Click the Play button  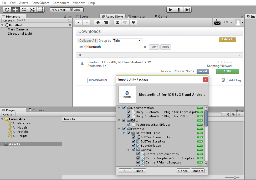171,10
